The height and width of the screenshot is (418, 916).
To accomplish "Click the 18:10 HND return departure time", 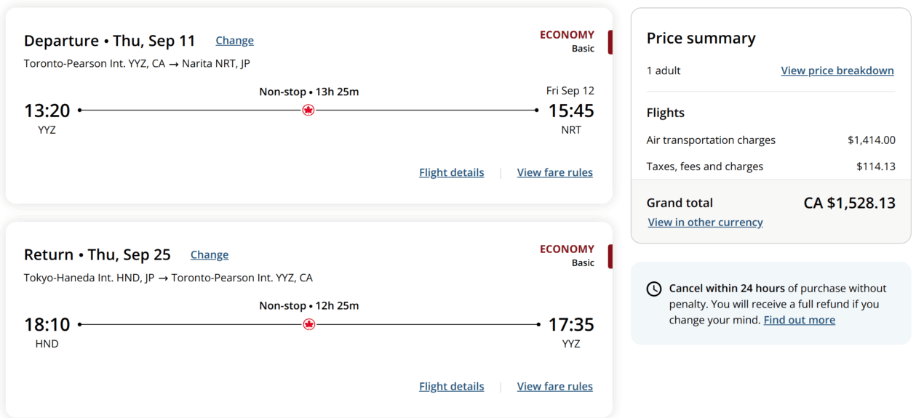I will [47, 324].
